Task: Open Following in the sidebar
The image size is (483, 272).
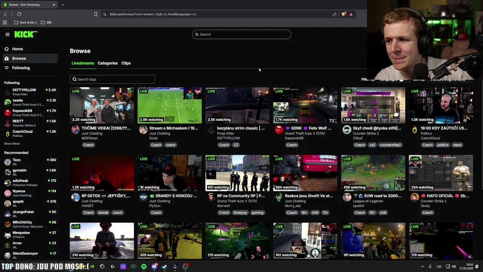Action: pyautogui.click(x=30, y=68)
